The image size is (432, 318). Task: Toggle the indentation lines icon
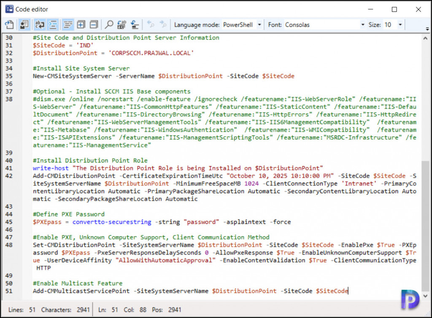coord(53,25)
